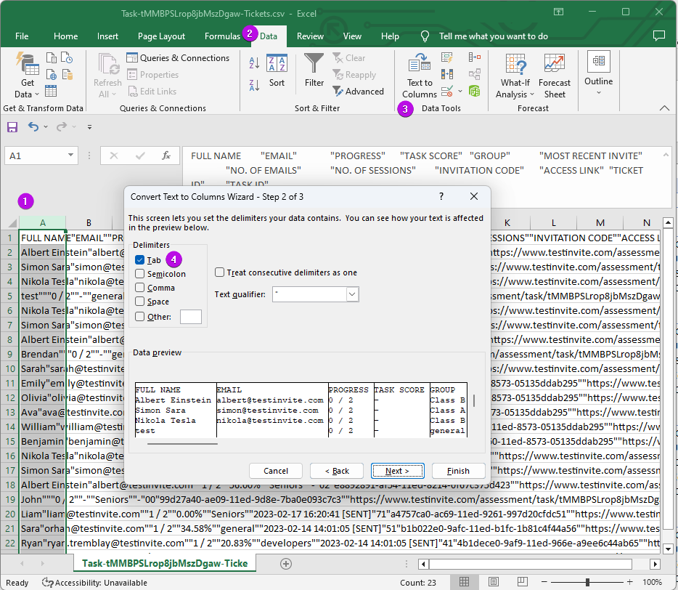678x590 pixels.
Task: Launch Text to Columns
Action: pyautogui.click(x=419, y=76)
